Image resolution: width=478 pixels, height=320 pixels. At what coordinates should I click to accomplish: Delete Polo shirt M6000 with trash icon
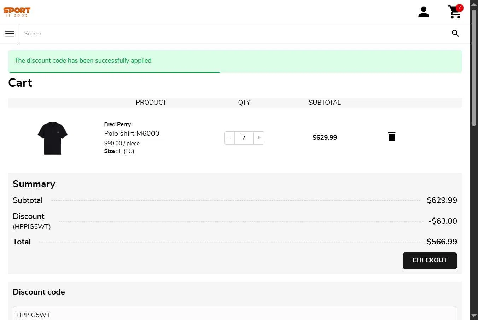coord(391,136)
